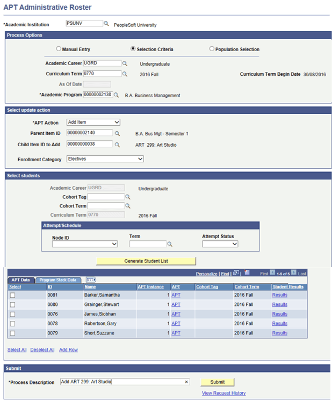The image size is (332, 401).
Task: Switch to APT Data tab
Action: coord(21,280)
